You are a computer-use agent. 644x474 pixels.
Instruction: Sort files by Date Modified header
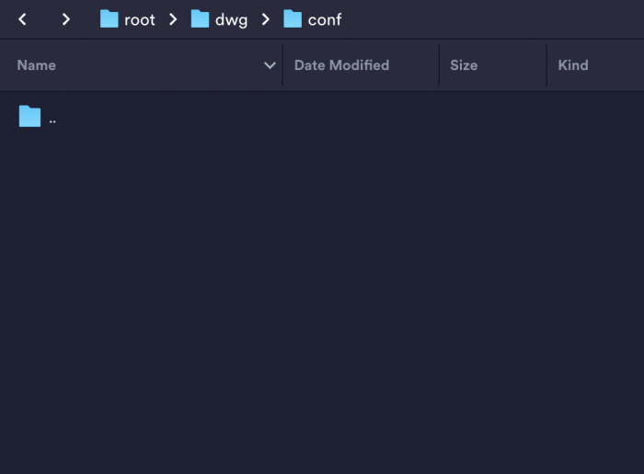click(341, 65)
